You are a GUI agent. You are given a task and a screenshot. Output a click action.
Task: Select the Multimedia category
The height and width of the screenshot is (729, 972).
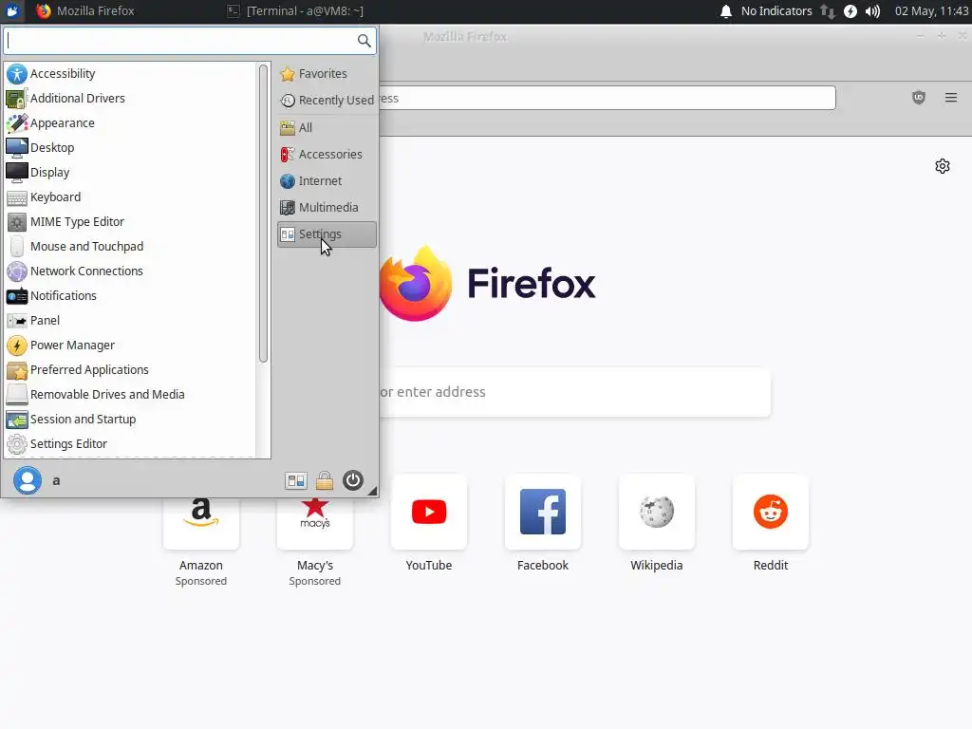click(327, 208)
